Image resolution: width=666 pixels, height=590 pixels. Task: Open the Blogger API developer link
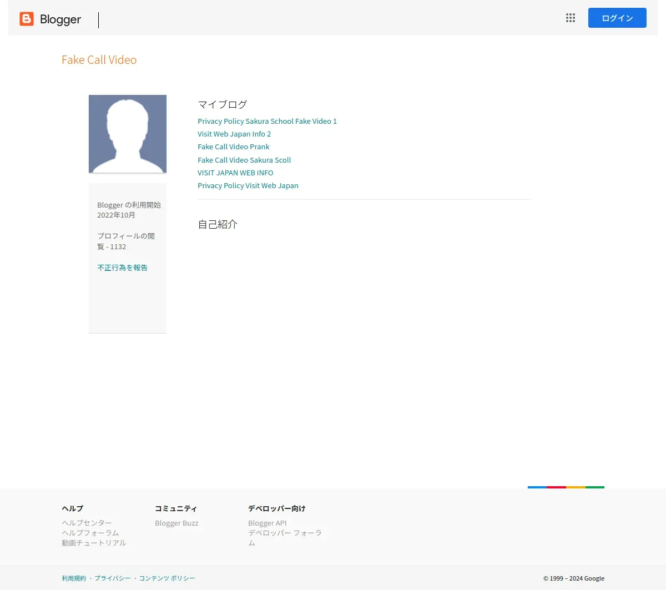click(268, 523)
